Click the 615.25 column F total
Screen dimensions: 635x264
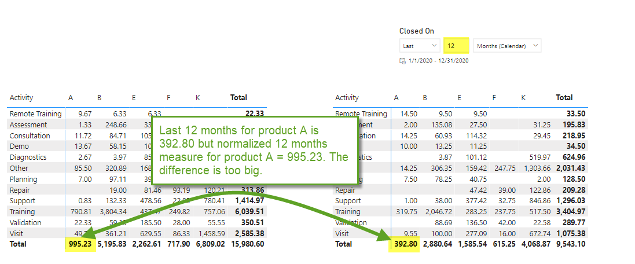pos(504,244)
